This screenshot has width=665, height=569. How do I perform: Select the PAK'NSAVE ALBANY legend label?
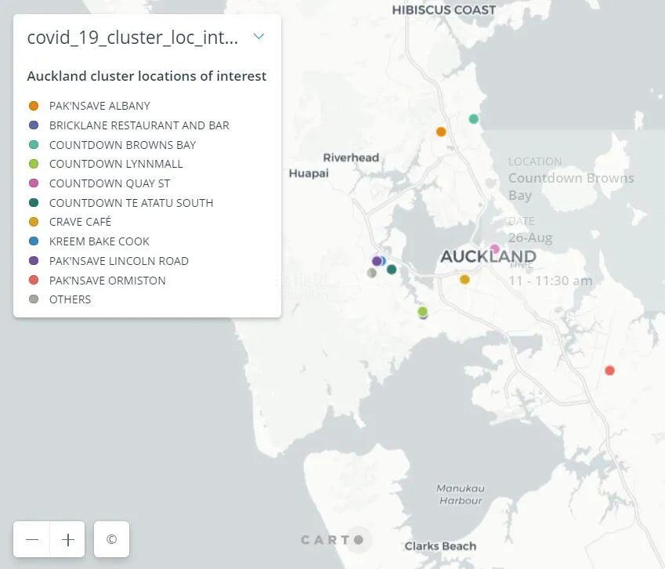click(x=99, y=106)
